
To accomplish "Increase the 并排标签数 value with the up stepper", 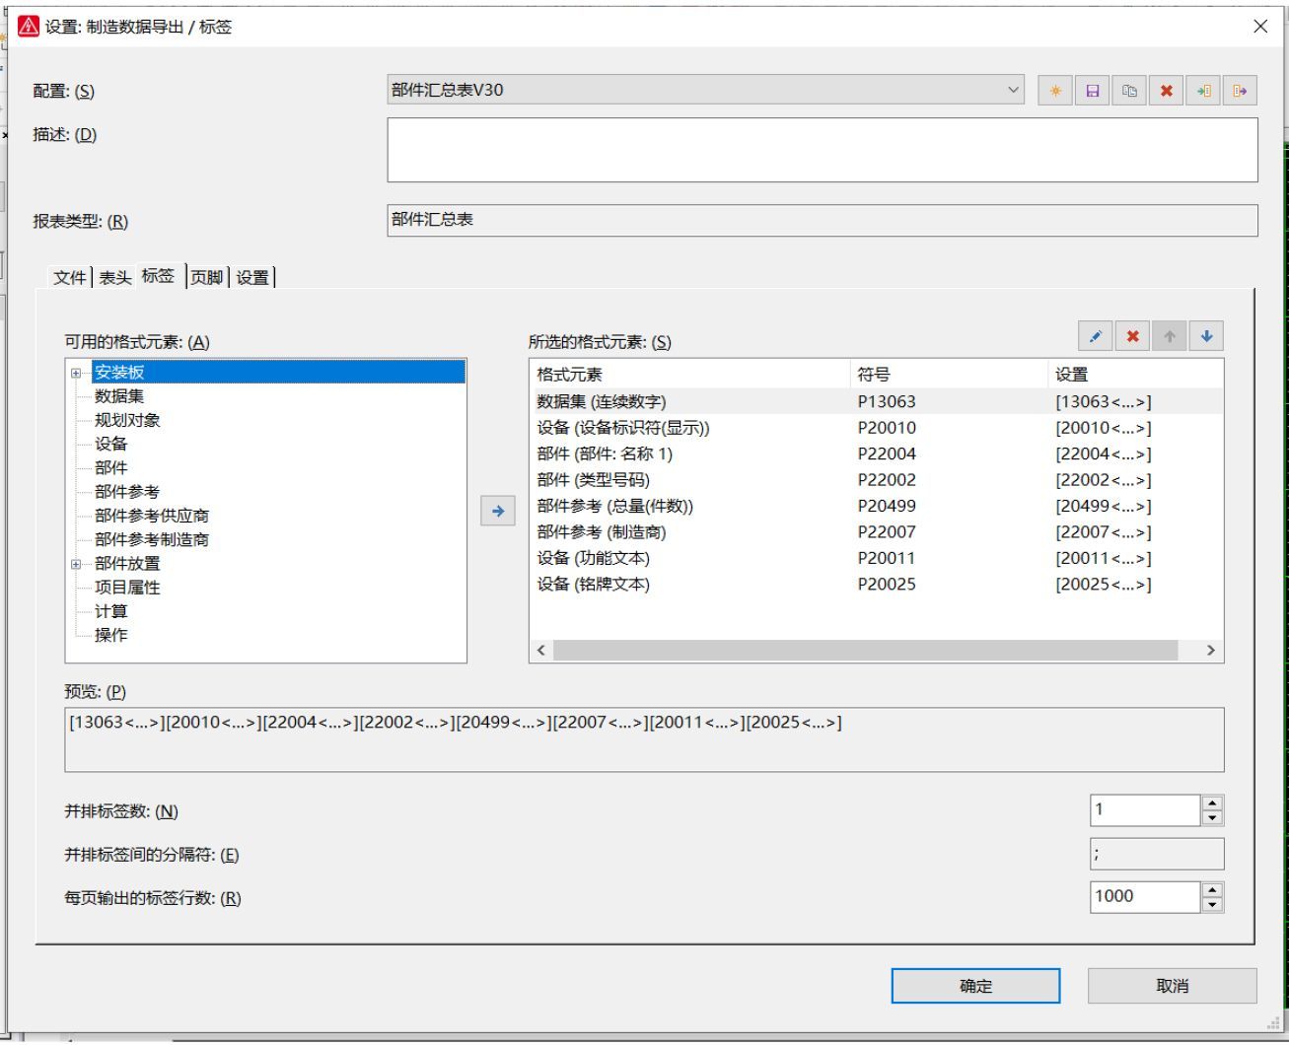I will point(1212,803).
